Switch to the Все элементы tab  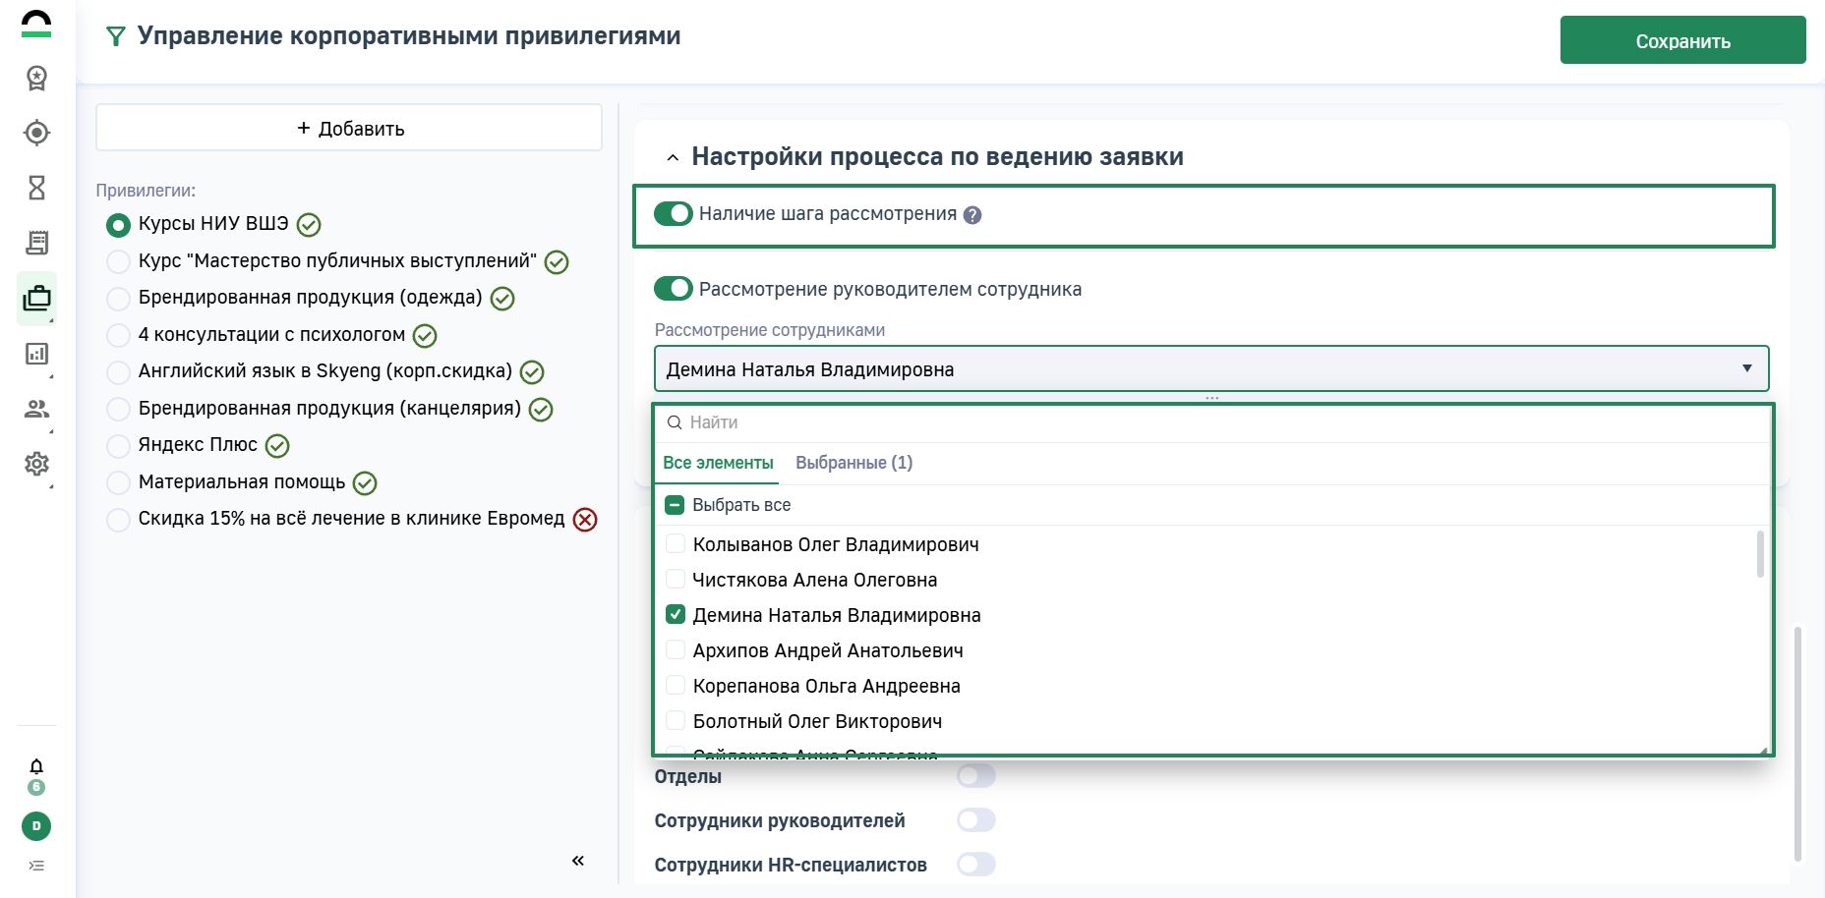pyautogui.click(x=718, y=463)
